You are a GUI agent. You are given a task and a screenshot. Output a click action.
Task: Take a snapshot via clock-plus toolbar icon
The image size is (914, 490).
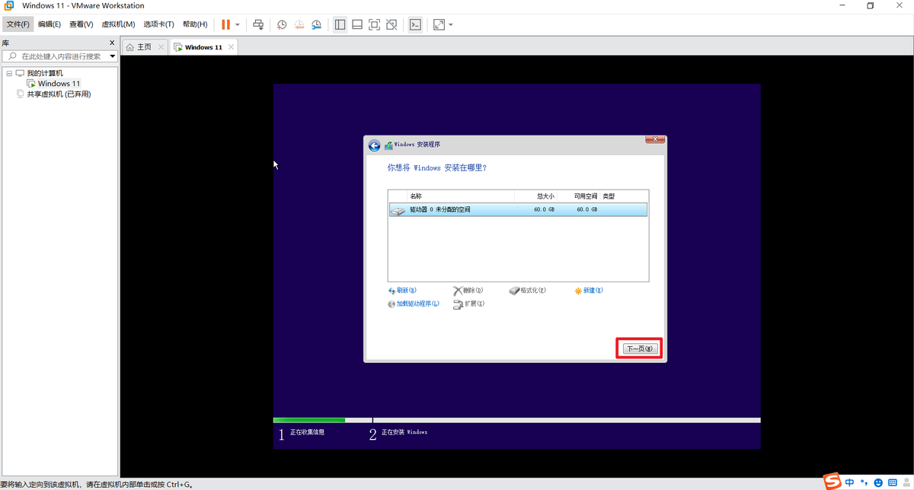click(282, 24)
